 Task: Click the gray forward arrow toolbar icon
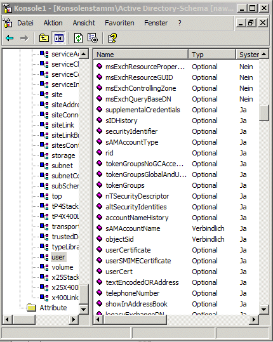click(24, 38)
